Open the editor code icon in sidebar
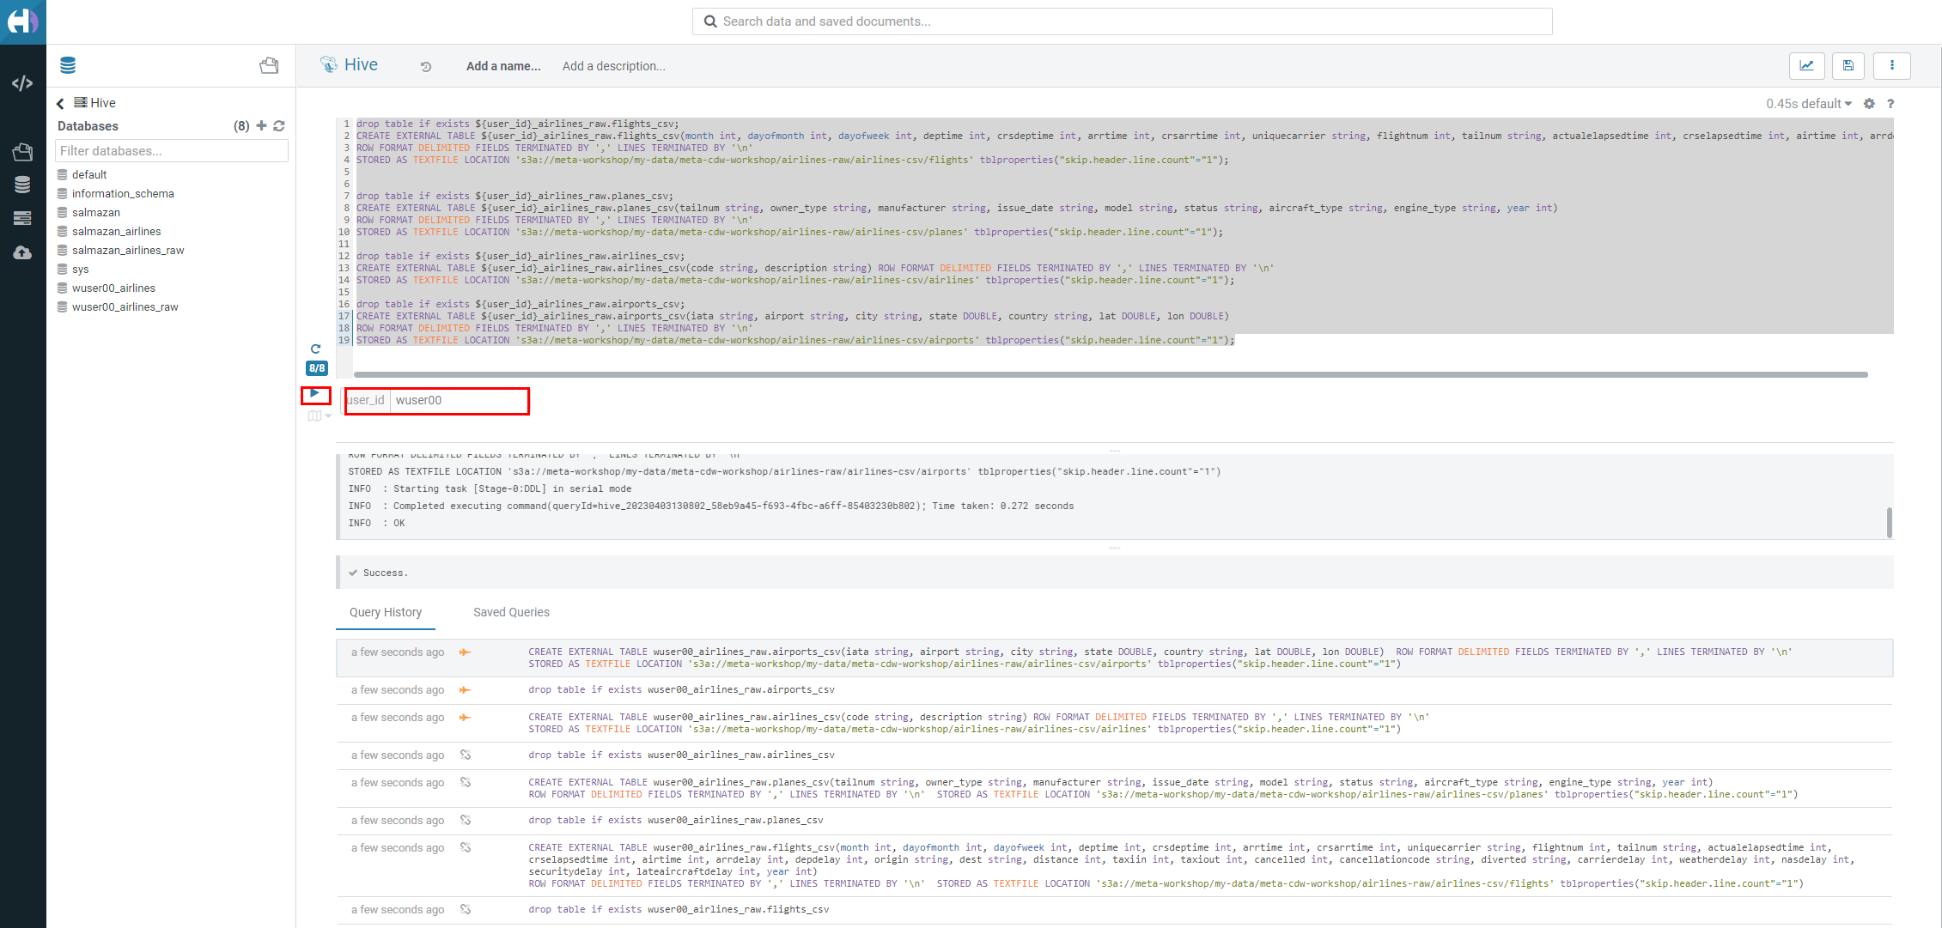 pyautogui.click(x=22, y=83)
